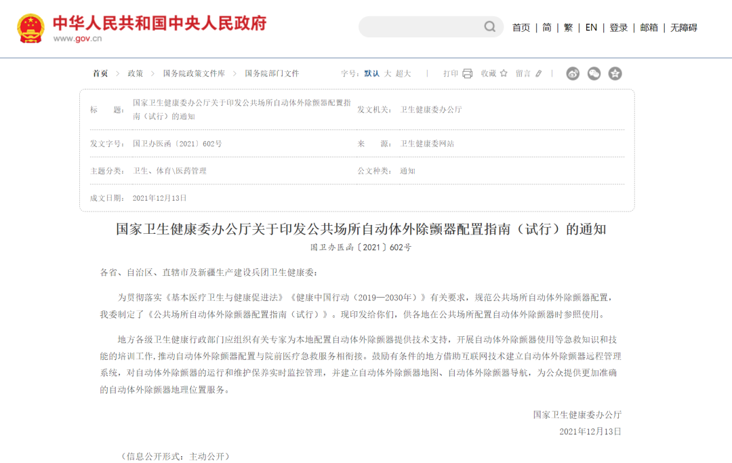Share the page to Weibo
732x463 pixels.
click(573, 73)
